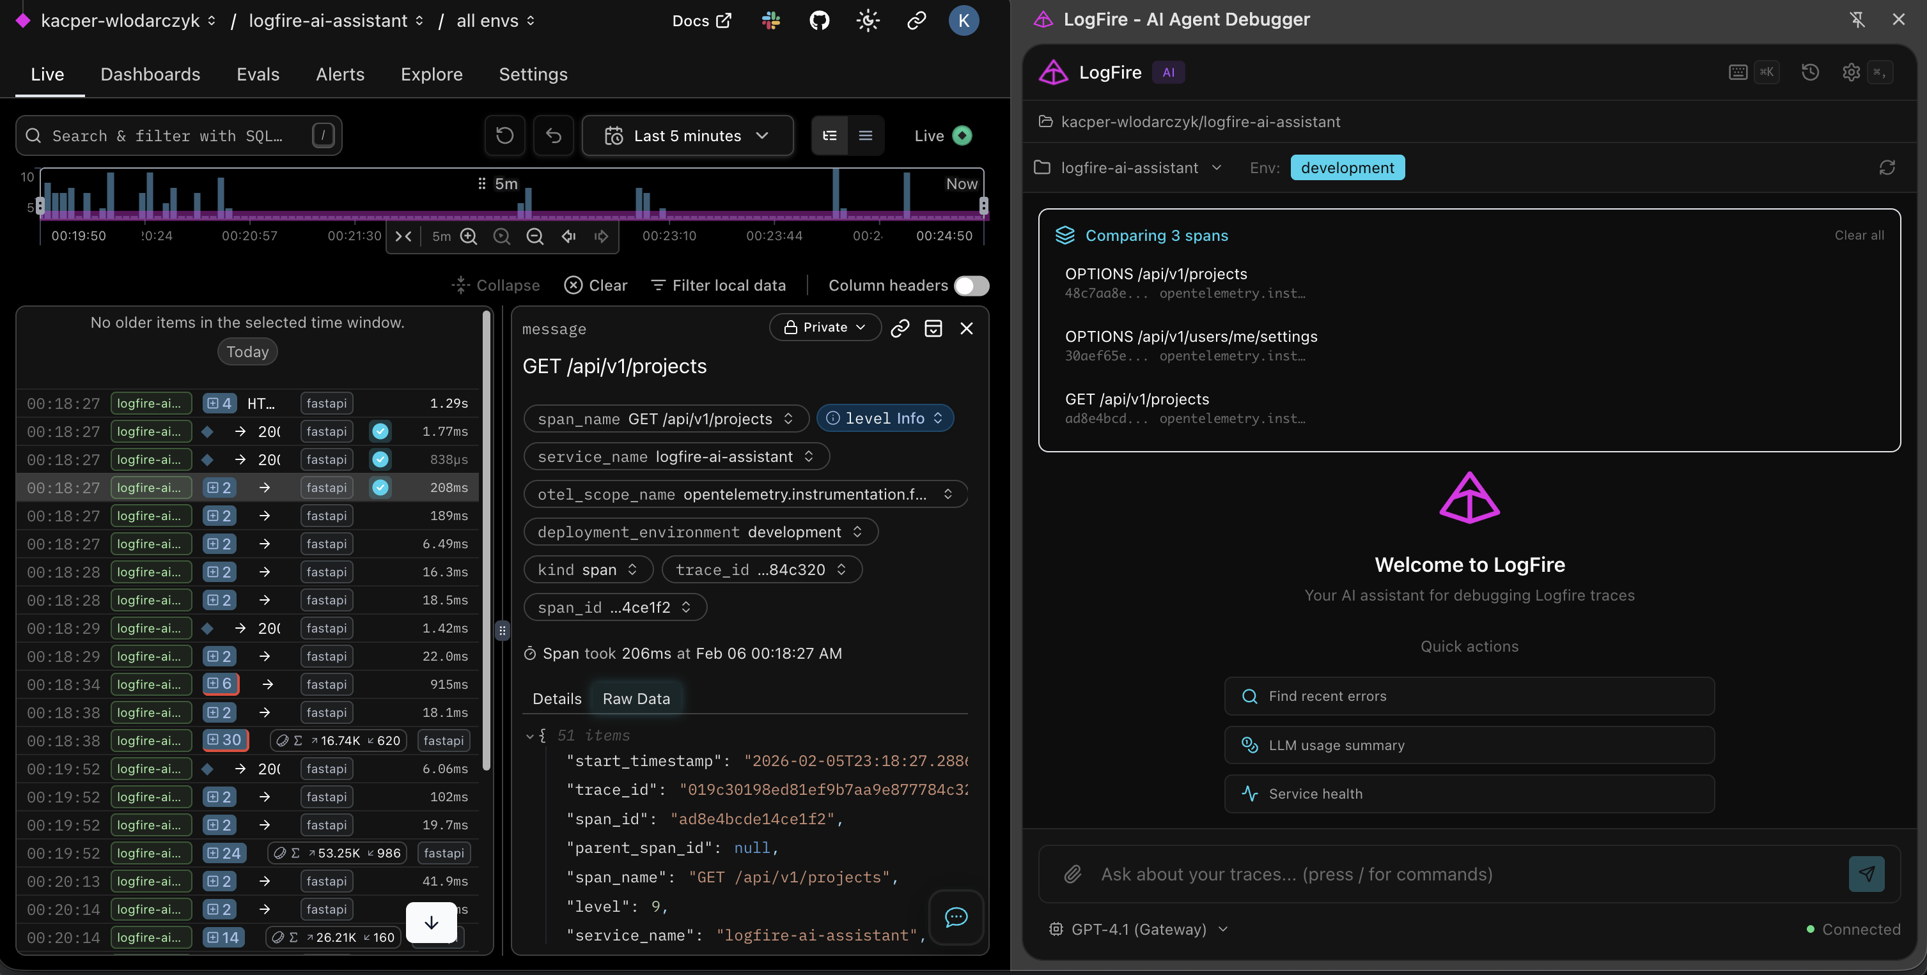This screenshot has width=1927, height=975.
Task: Click the blue checkmark on the 208ms row
Action: [380, 487]
